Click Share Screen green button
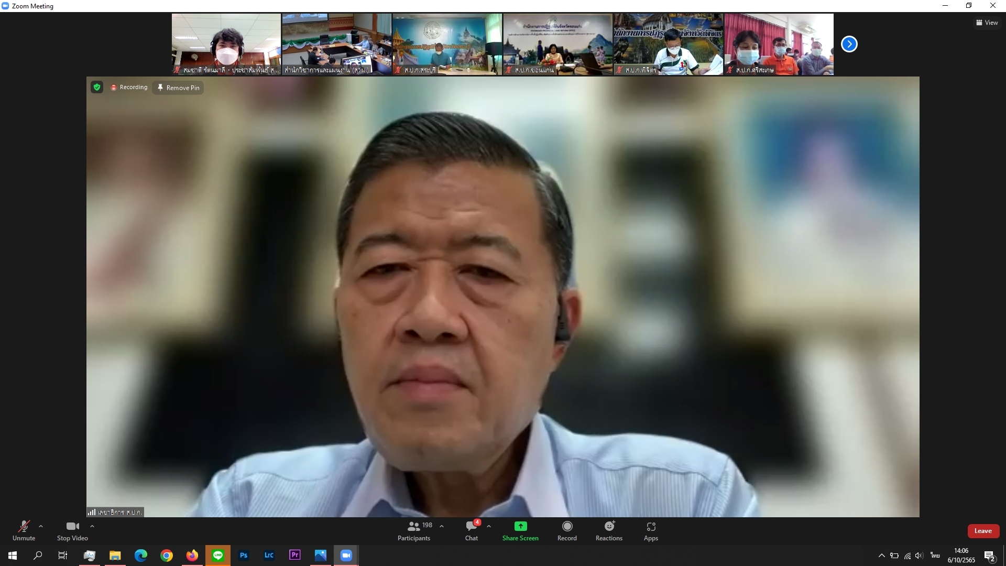This screenshot has height=566, width=1006. coord(520,530)
